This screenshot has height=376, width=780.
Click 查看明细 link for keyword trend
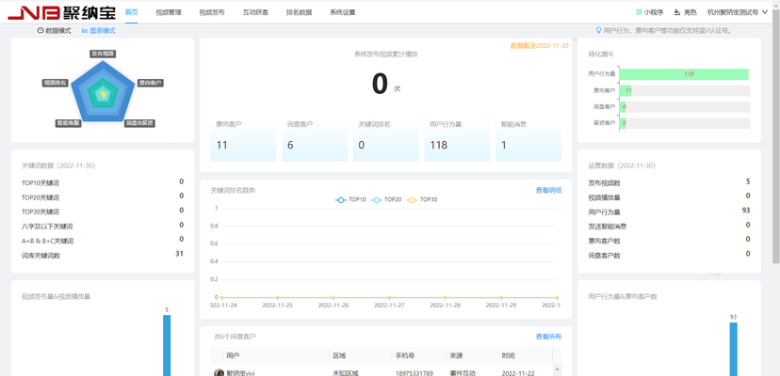click(x=548, y=191)
